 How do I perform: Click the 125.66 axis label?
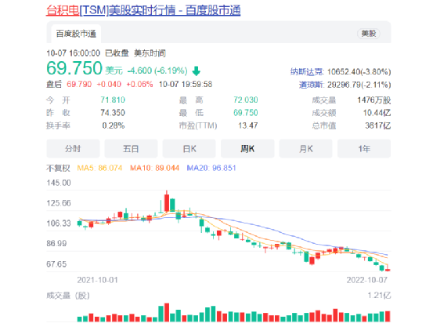pyautogui.click(x=59, y=203)
